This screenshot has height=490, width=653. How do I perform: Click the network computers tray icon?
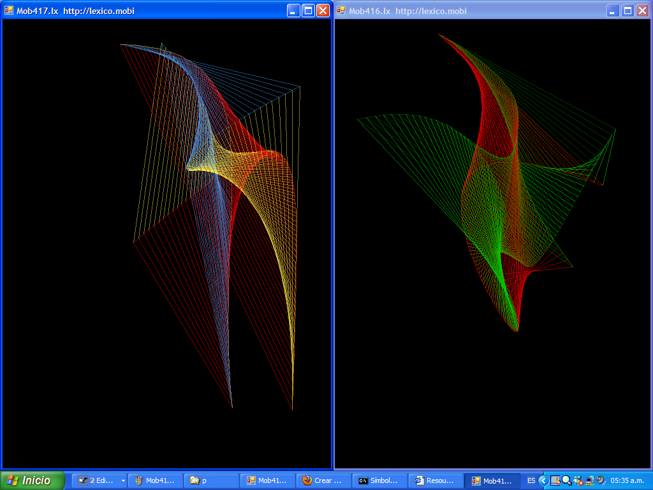(x=589, y=480)
